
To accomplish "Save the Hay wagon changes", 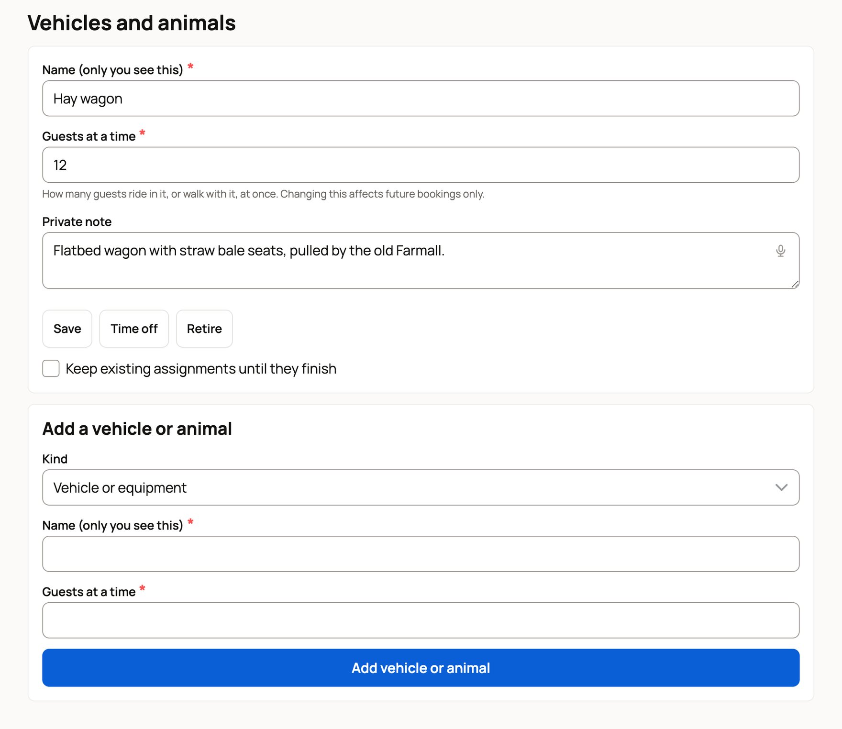I will click(x=67, y=329).
